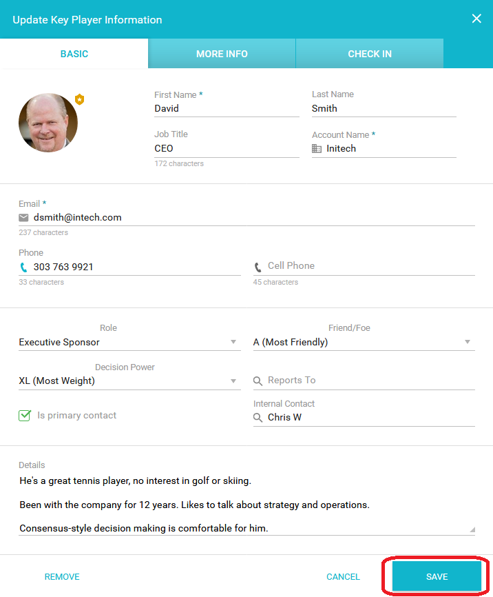Viewport: 493px width, 597px height.
Task: Click the CANCEL button
Action: pos(343,576)
